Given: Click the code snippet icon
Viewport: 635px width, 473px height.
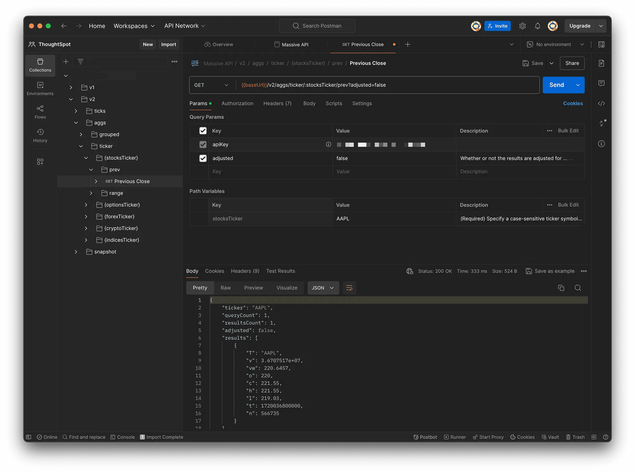Looking at the screenshot, I should point(601,103).
